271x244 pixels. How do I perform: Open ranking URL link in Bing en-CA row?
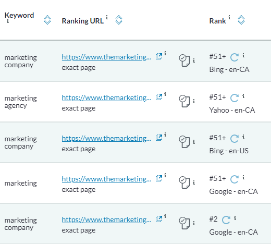click(x=106, y=57)
